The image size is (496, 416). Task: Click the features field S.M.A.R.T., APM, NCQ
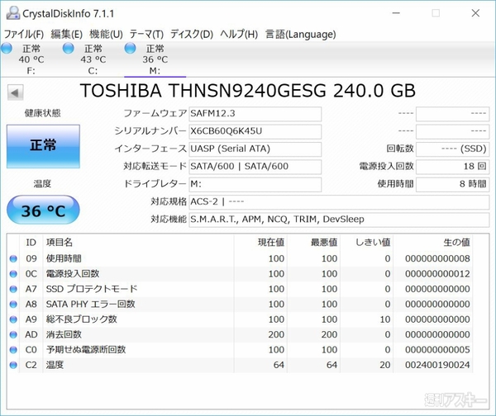(339, 220)
